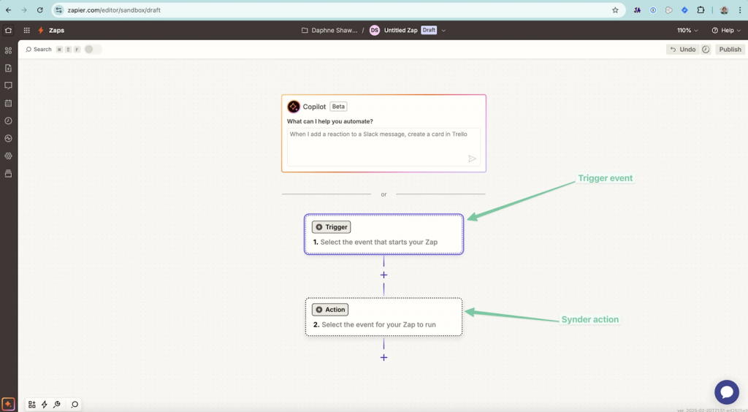
Task: Click the Untitled Zap title
Action: click(x=401, y=30)
